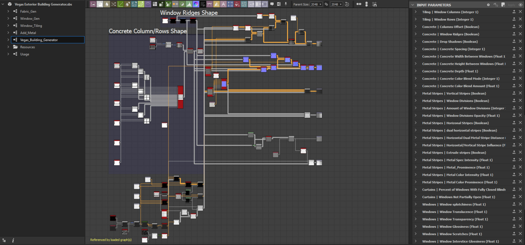Add a Transformation 2D node
The image size is (525, 245).
[x=230, y=4]
